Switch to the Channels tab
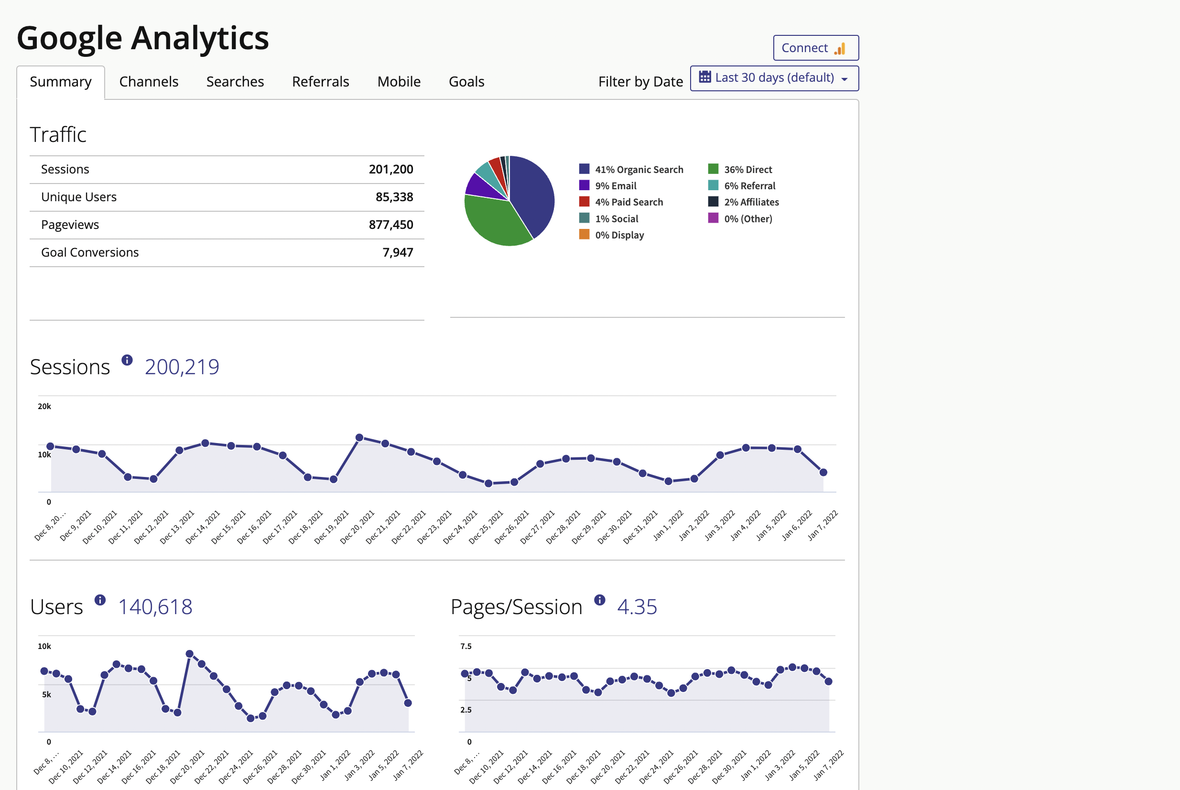This screenshot has height=790, width=1180. [x=149, y=82]
